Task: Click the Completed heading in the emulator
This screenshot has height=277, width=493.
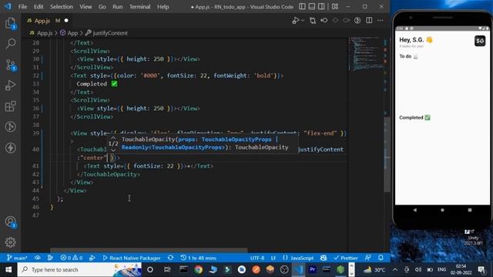Action: [414, 118]
